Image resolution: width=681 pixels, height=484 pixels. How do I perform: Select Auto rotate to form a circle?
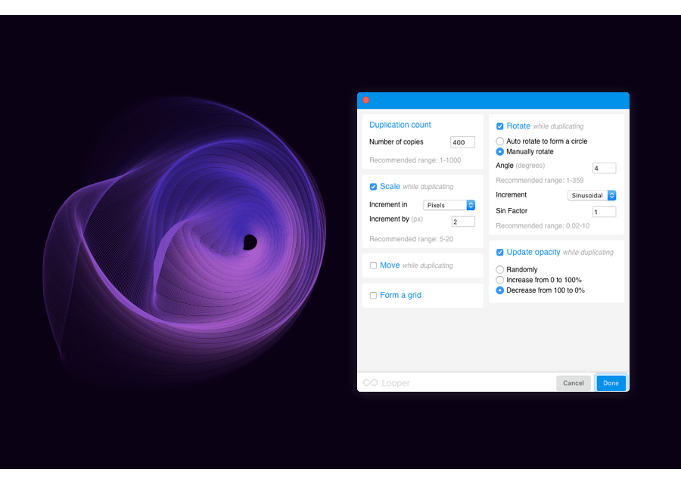[500, 141]
